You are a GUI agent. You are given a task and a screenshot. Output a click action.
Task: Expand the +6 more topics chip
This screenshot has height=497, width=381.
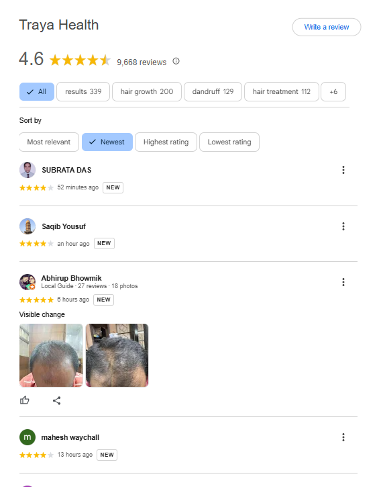333,91
